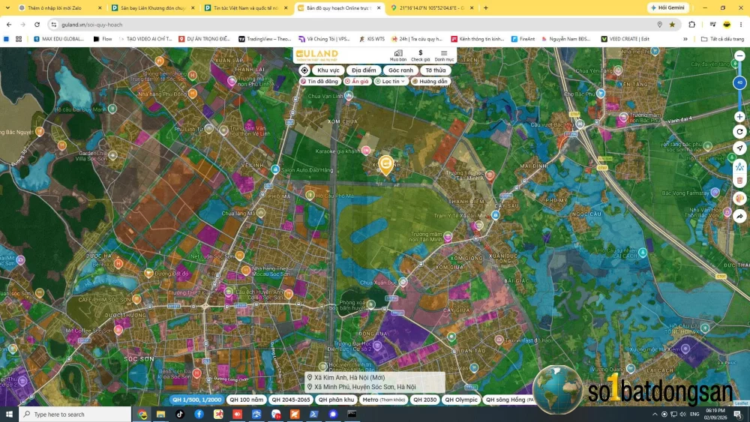Click the Hỏi Gemini button
The image size is (750, 422).
(667, 7)
